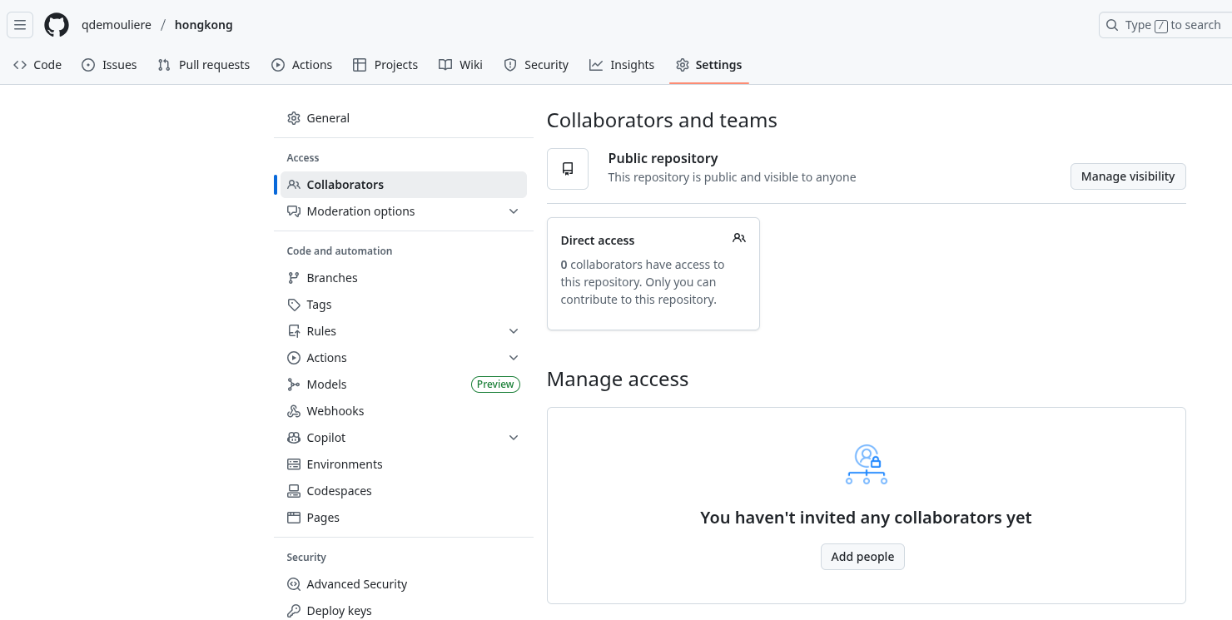1232x620 pixels.
Task: Focus the Type to search field
Action: pyautogui.click(x=1165, y=25)
